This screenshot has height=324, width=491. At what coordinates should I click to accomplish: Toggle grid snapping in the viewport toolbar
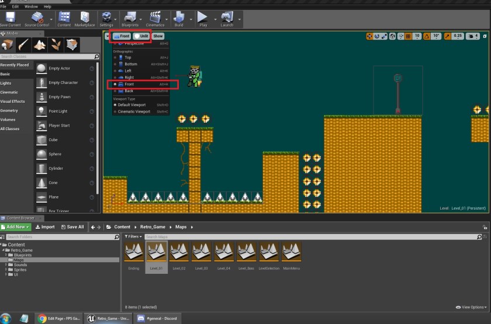(x=407, y=36)
